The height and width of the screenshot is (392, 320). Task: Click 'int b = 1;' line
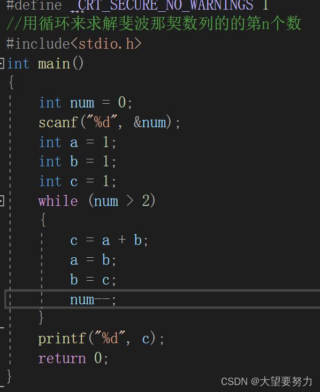pos(77,162)
